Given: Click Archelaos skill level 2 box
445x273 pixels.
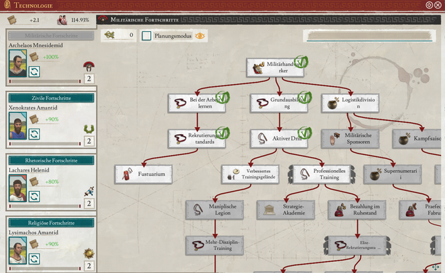Looking at the screenshot, I should pos(89,78).
